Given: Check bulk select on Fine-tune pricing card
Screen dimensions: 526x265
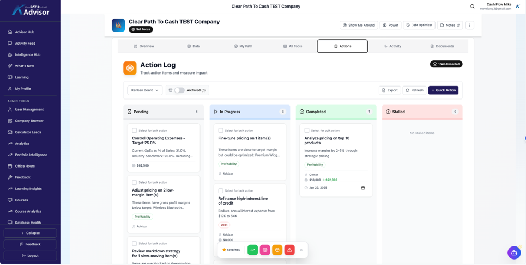Looking at the screenshot, I should tap(220, 130).
